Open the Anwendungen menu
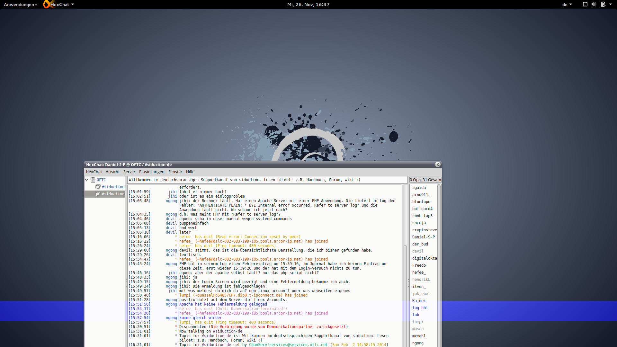617x347 pixels. point(20,4)
